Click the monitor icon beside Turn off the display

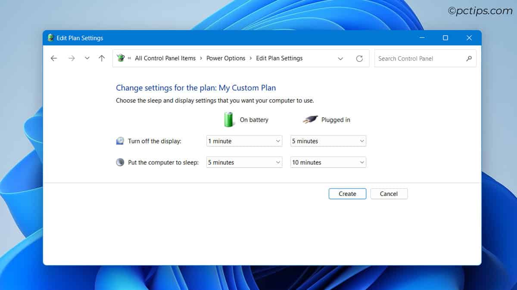point(119,140)
